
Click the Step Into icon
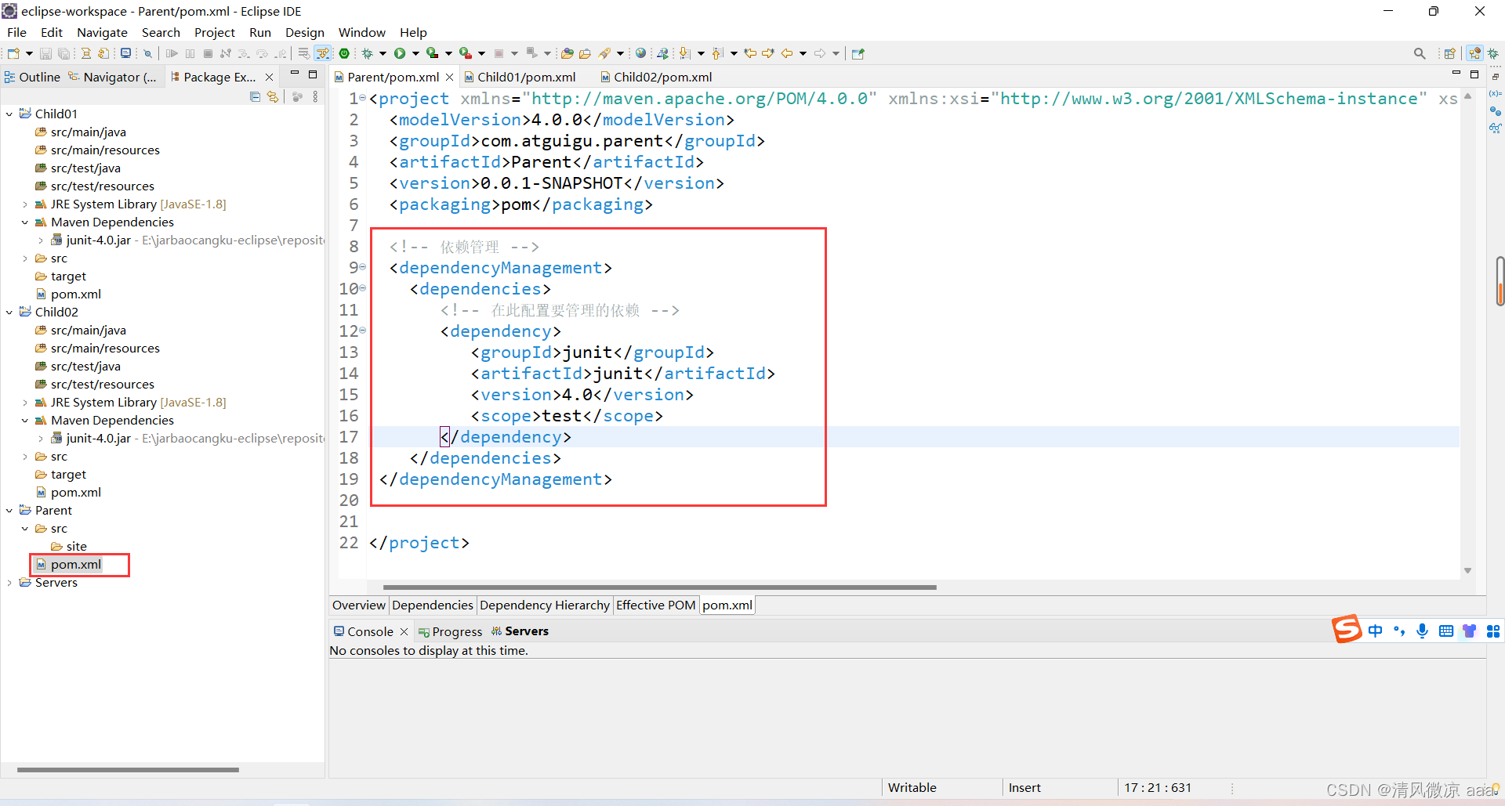[244, 53]
